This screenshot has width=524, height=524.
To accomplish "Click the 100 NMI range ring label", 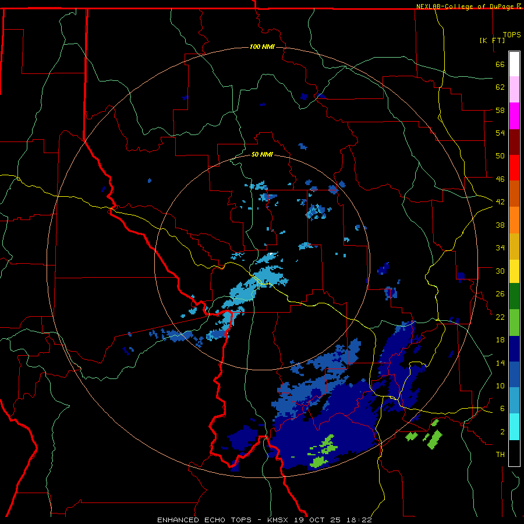I will pyautogui.click(x=262, y=47).
